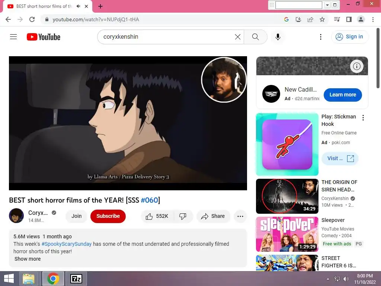This screenshot has width=381, height=286.
Task: Open the Sleepover movie title
Action: 333,220
